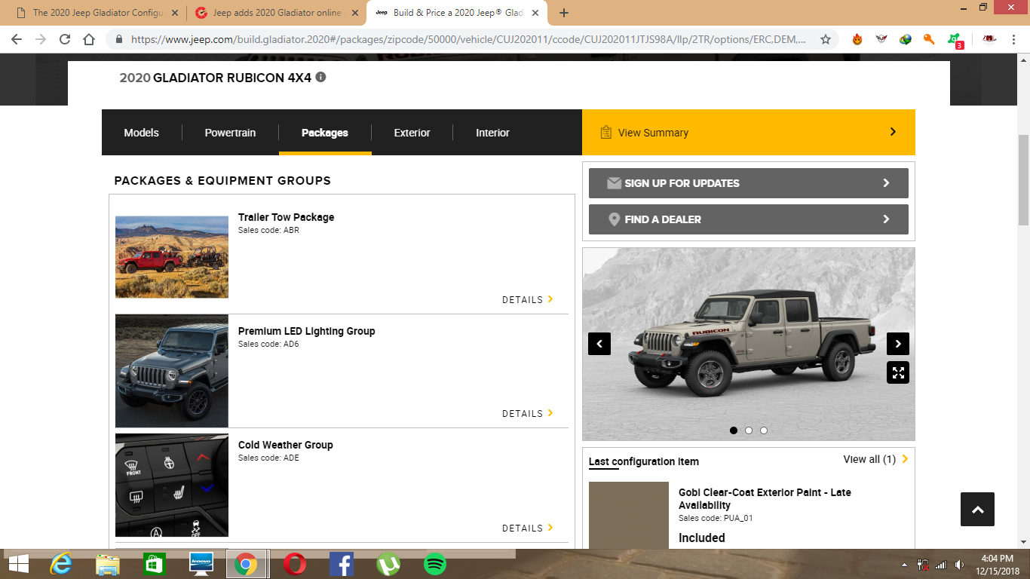
Task: Bookmark page with star icon
Action: point(826,39)
